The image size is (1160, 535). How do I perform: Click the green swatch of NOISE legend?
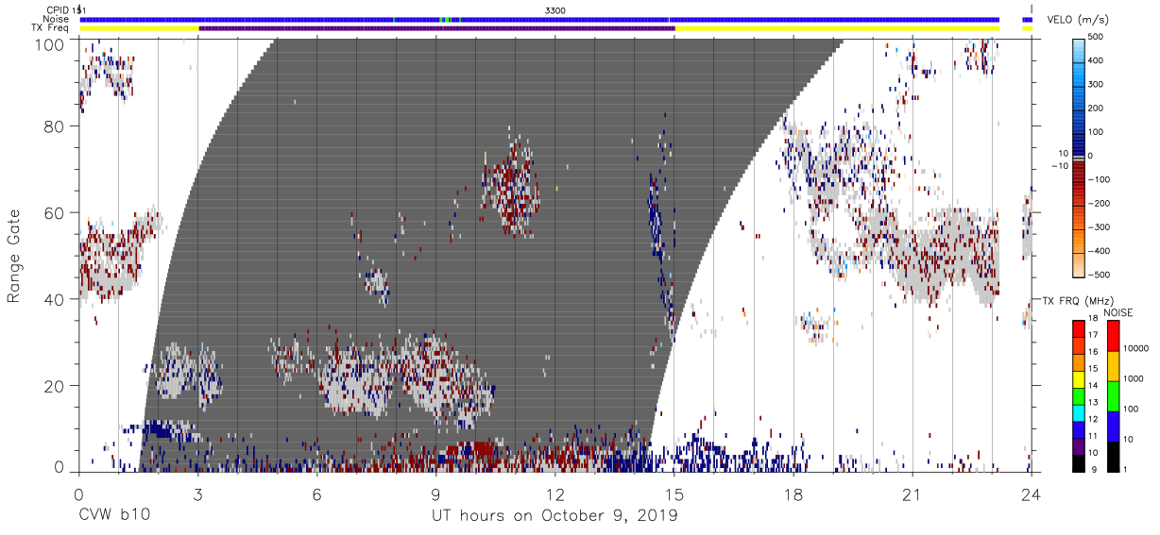tap(1113, 394)
